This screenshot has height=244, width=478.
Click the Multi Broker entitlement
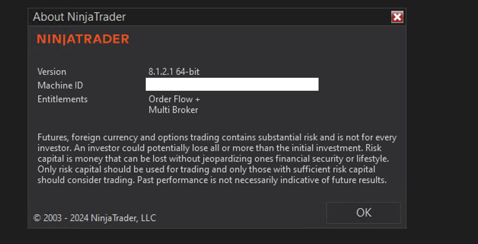173,110
